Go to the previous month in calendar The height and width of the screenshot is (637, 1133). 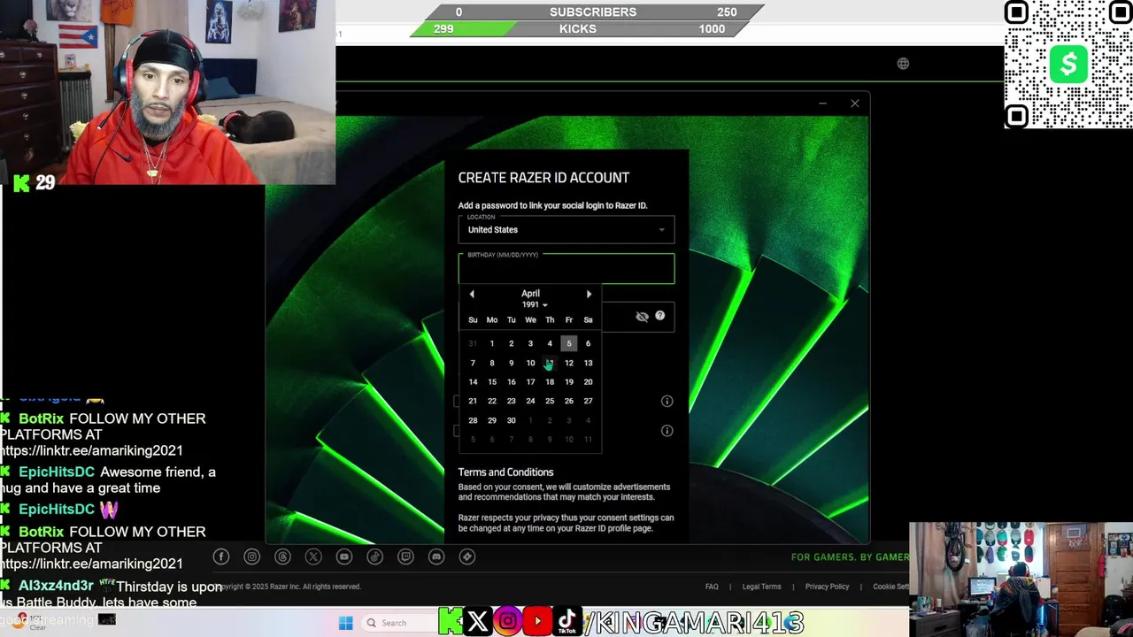click(472, 294)
